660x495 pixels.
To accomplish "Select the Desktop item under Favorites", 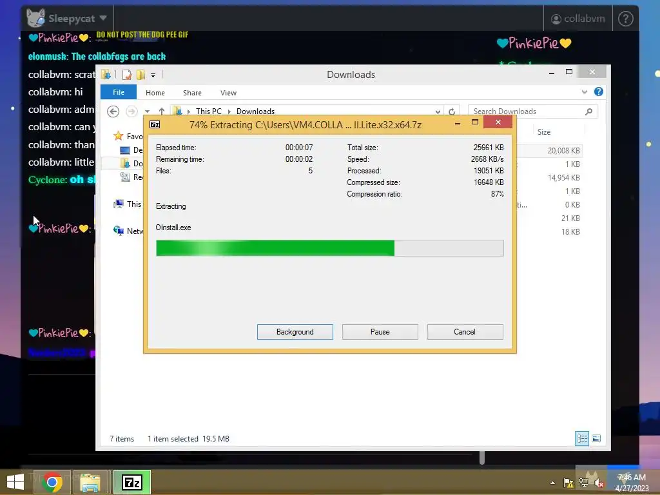I will click(x=131, y=150).
